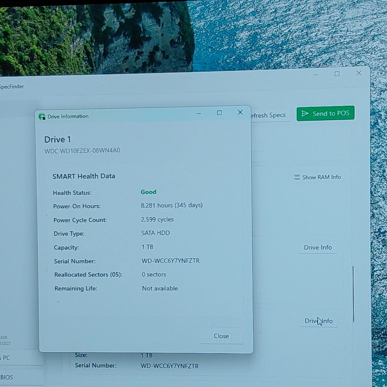Open Show RAM Info
The width and height of the screenshot is (387, 387).
[317, 177]
